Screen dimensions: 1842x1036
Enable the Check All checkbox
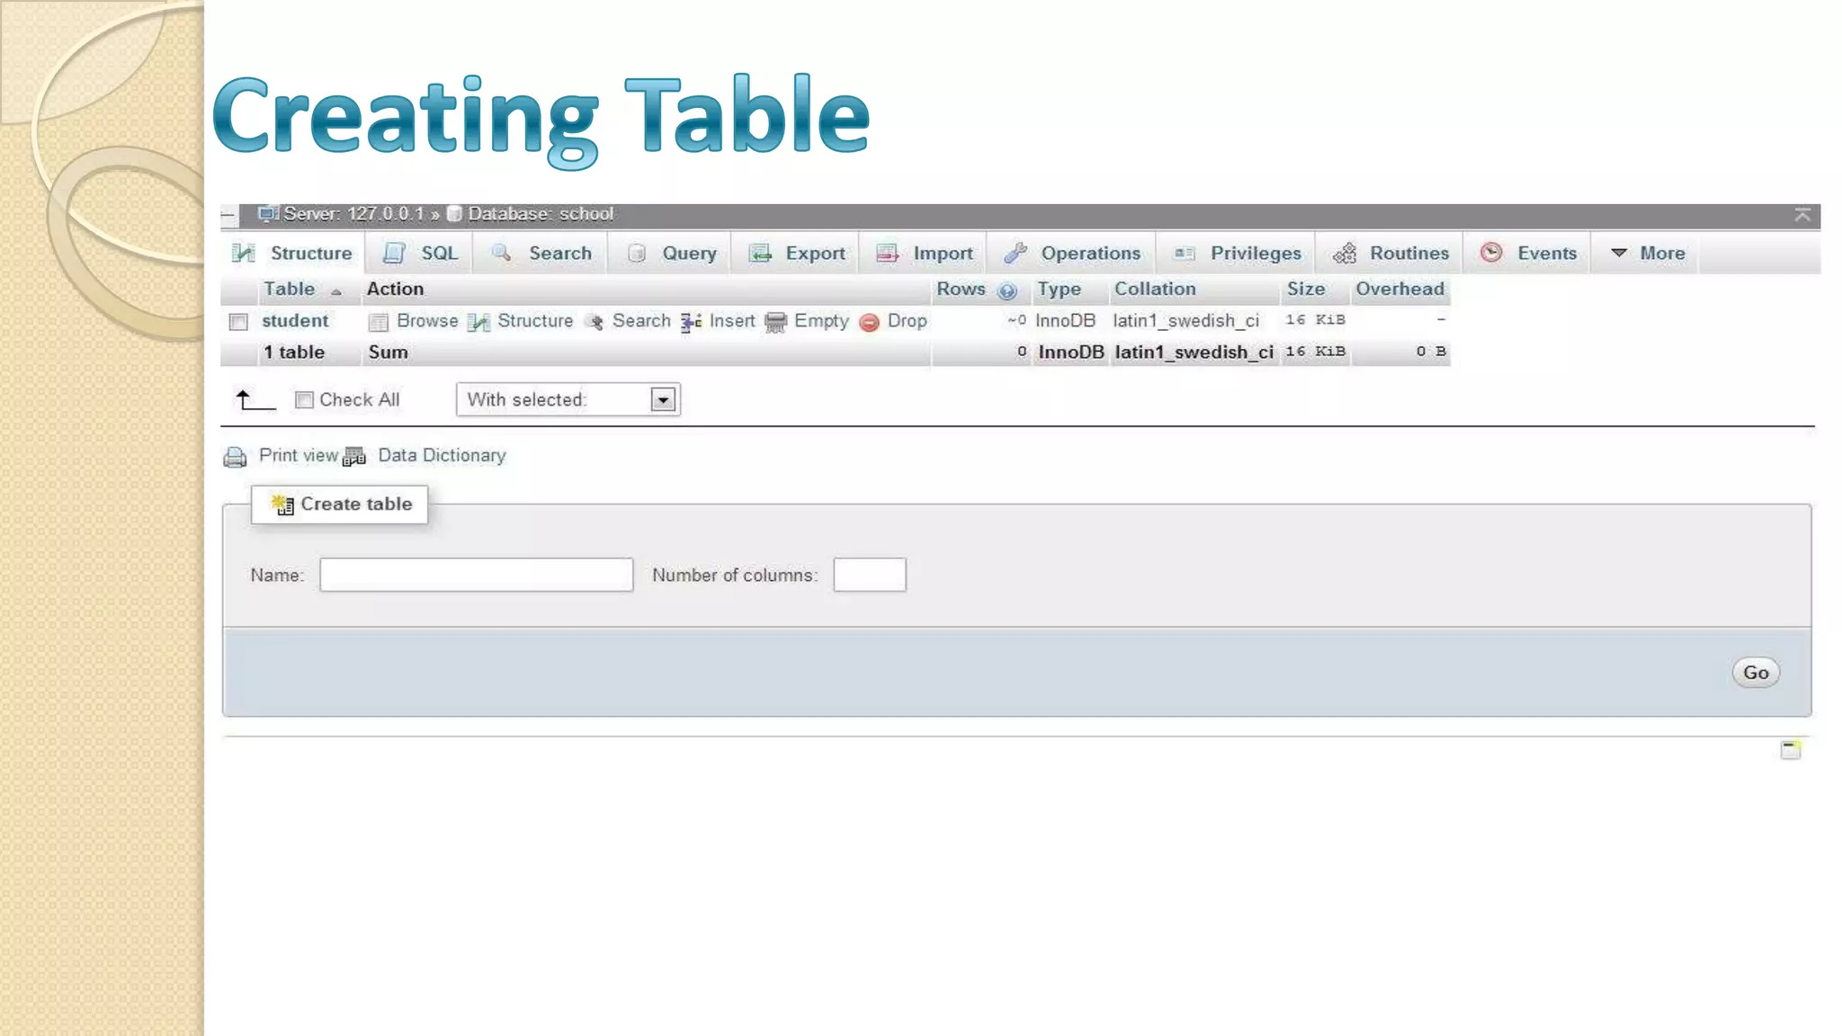[304, 400]
